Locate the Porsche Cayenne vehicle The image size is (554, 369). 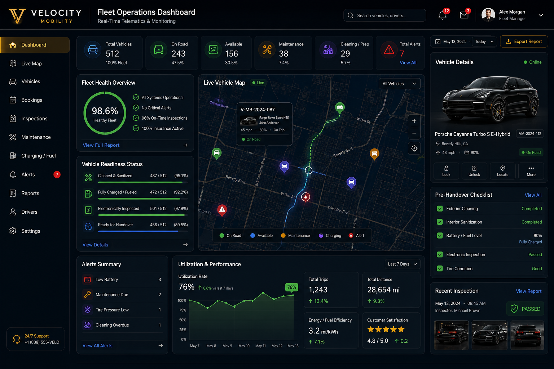(502, 171)
